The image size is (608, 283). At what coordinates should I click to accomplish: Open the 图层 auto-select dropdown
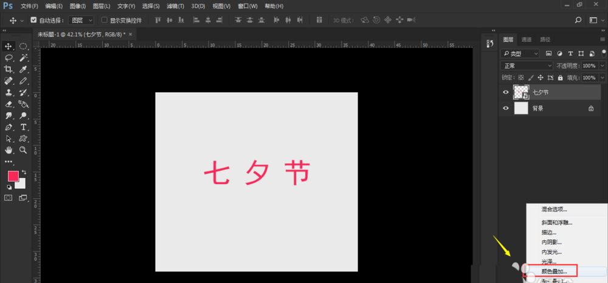tap(81, 20)
